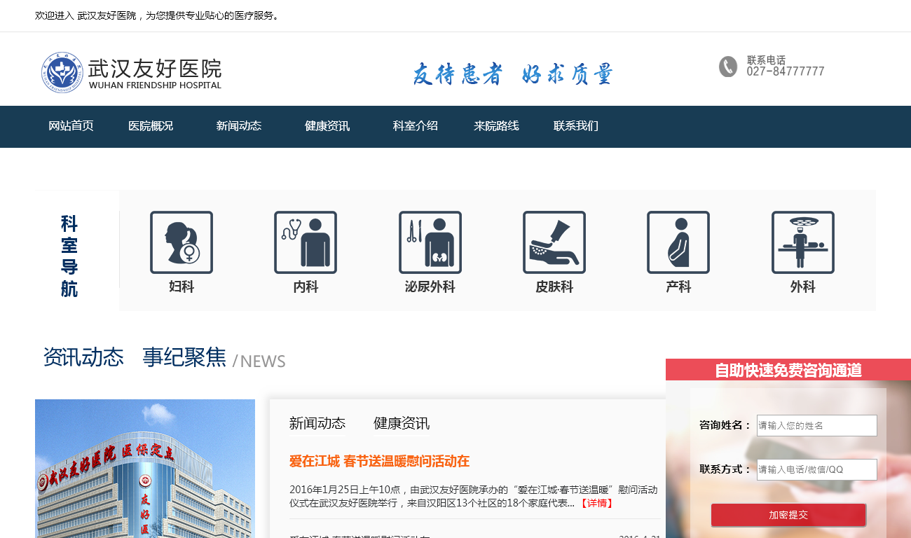Image resolution: width=911 pixels, height=538 pixels.
Task: Click the Wuhan Friendship Hospital logo
Action: pyautogui.click(x=131, y=71)
